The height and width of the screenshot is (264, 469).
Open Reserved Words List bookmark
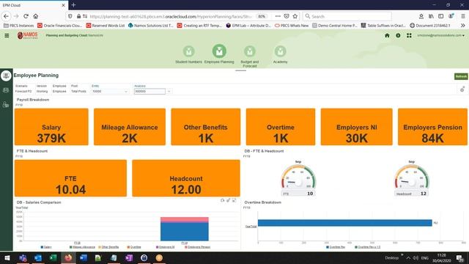(x=106, y=26)
